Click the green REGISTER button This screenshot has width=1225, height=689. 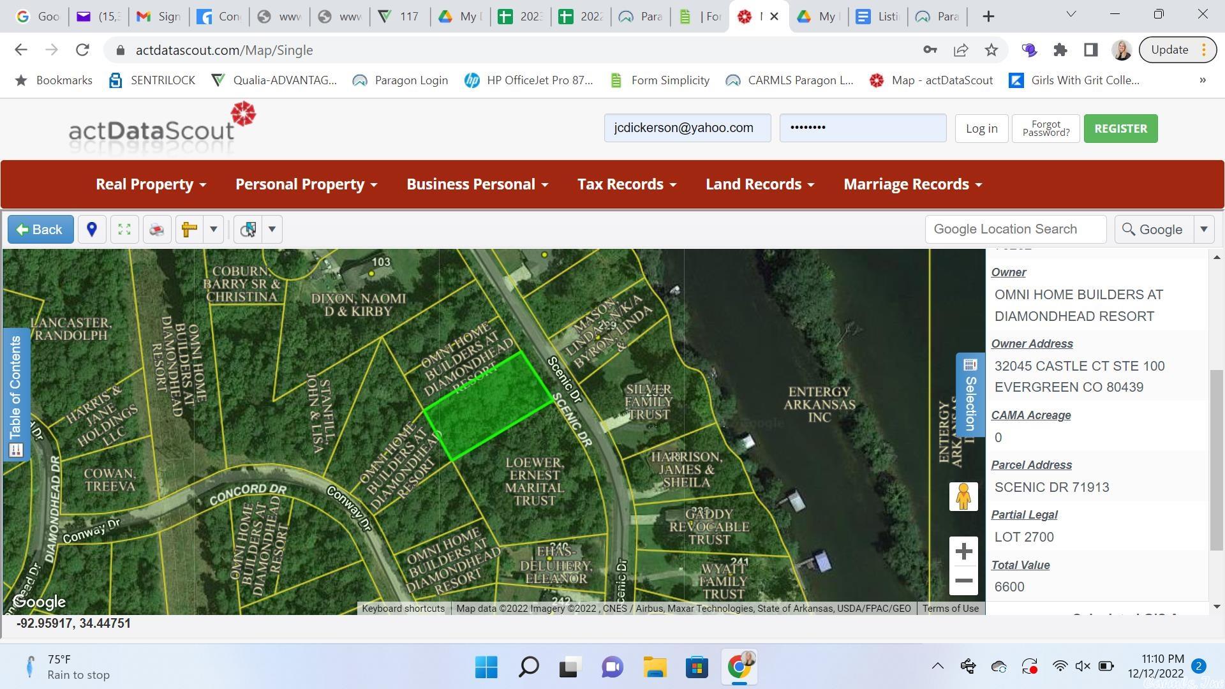[x=1120, y=128]
